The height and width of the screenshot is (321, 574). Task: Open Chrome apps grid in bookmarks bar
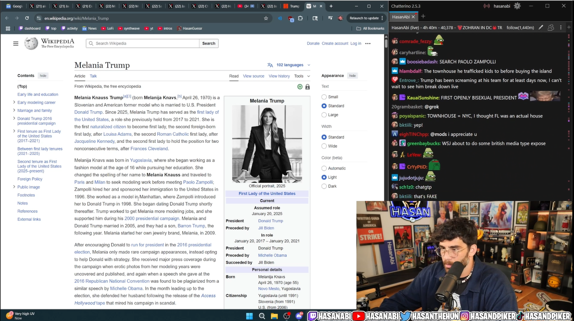tap(7, 28)
